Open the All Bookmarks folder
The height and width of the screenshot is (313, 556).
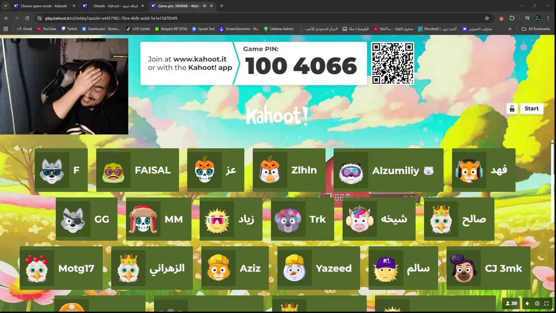pyautogui.click(x=536, y=29)
